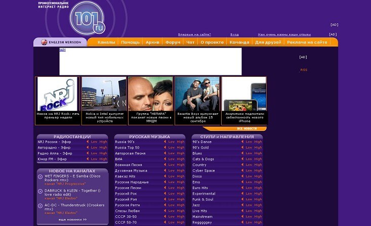Click speaker icon in Russia Top 50 row
This screenshot has height=226, width=371.
tap(165, 147)
